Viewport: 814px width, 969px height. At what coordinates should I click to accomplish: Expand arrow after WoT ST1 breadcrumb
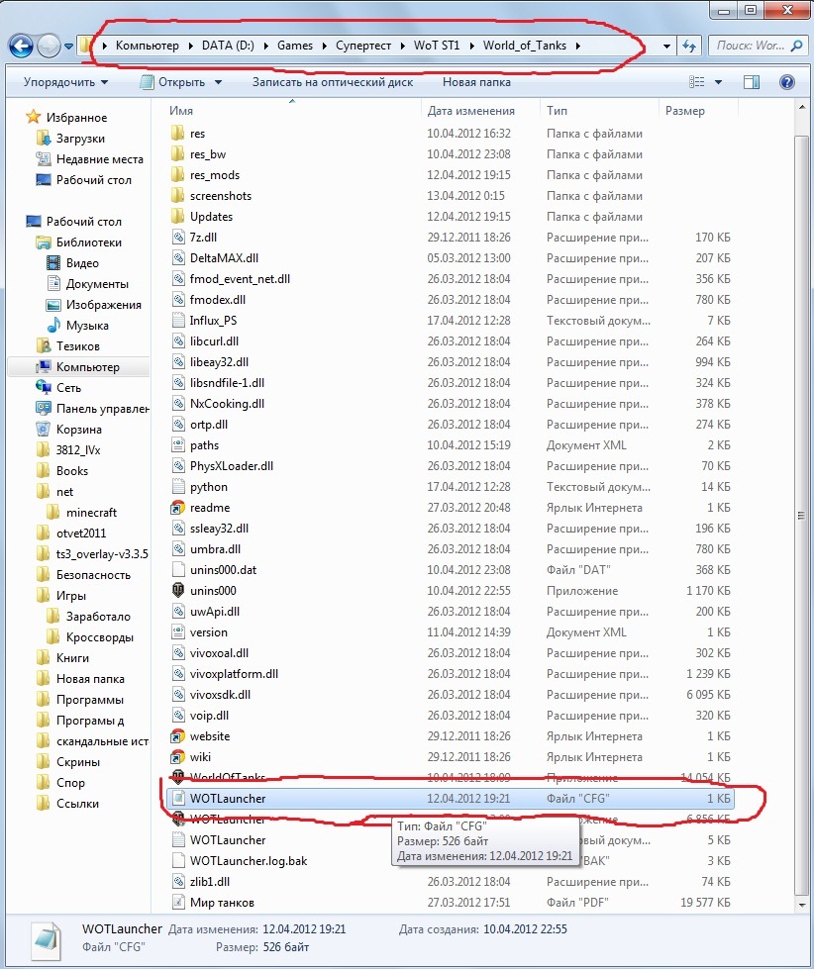point(471,46)
